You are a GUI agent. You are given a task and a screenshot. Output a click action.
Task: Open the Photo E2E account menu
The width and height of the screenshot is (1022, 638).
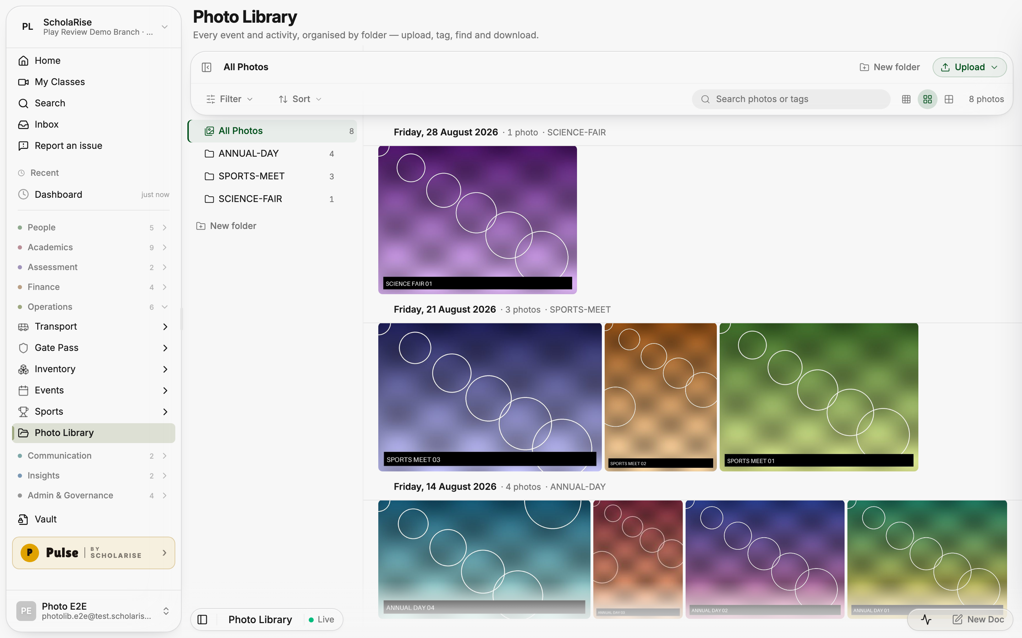(x=94, y=611)
